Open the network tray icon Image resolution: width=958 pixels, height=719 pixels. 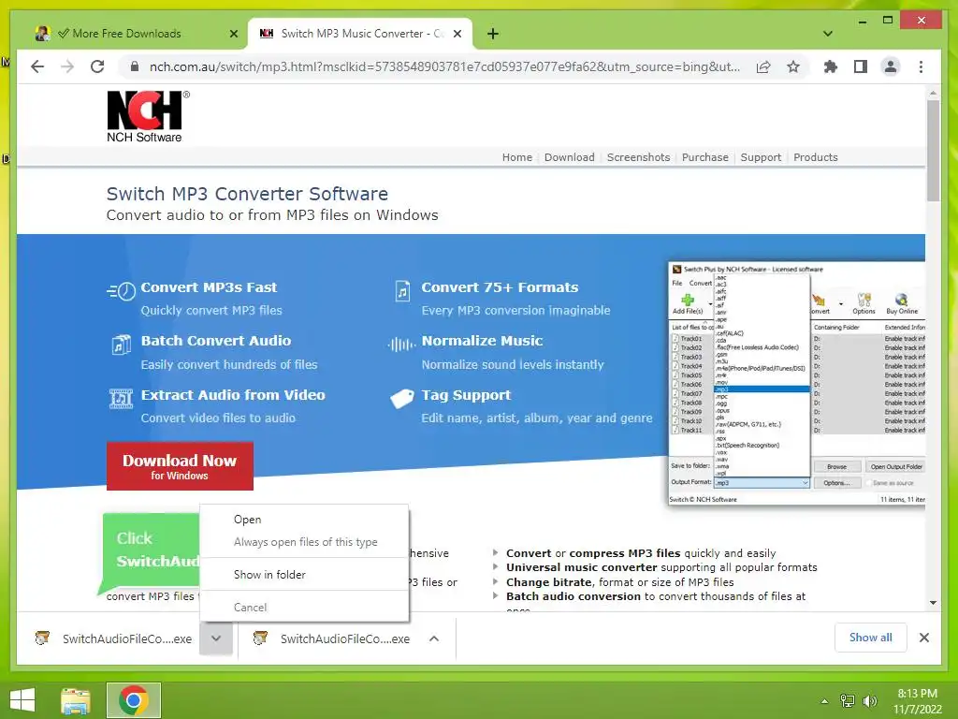pos(848,701)
